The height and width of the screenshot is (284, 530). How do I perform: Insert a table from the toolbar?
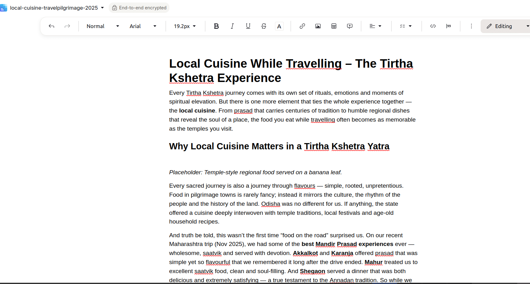334,26
